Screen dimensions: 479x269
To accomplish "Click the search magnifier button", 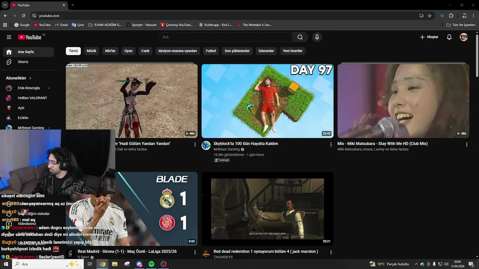I will coord(300,37).
